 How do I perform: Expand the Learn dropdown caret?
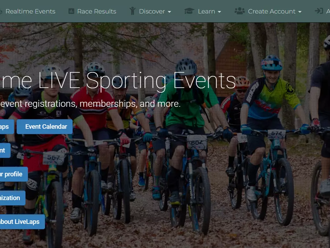coord(219,12)
